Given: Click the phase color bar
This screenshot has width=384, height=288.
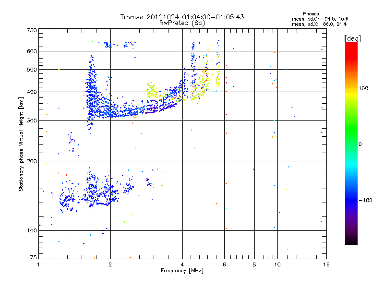Looking at the screenshot, I should [351, 143].
